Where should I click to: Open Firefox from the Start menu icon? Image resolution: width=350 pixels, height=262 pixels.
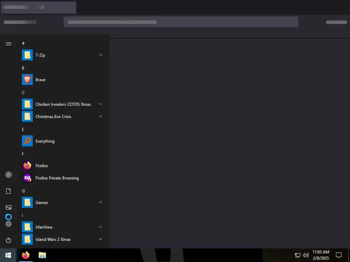click(27, 165)
